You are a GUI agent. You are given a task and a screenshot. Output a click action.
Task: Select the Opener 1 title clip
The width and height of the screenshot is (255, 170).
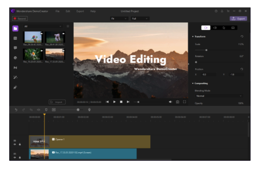point(90,142)
